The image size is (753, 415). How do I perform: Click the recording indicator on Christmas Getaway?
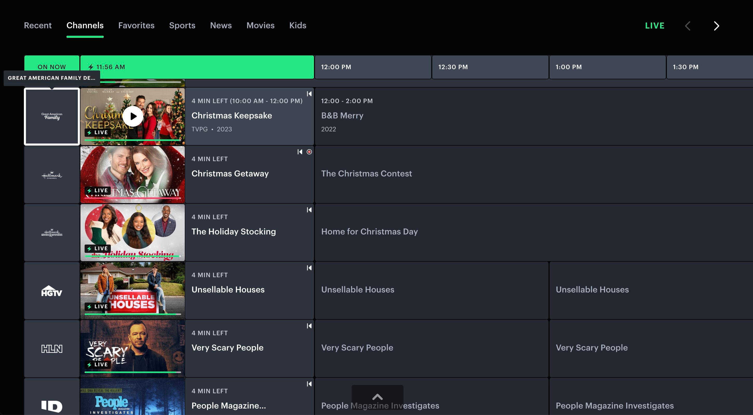point(309,152)
